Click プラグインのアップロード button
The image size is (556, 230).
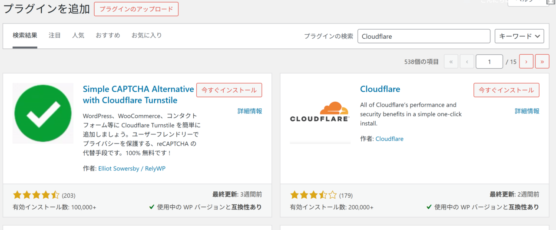point(136,9)
